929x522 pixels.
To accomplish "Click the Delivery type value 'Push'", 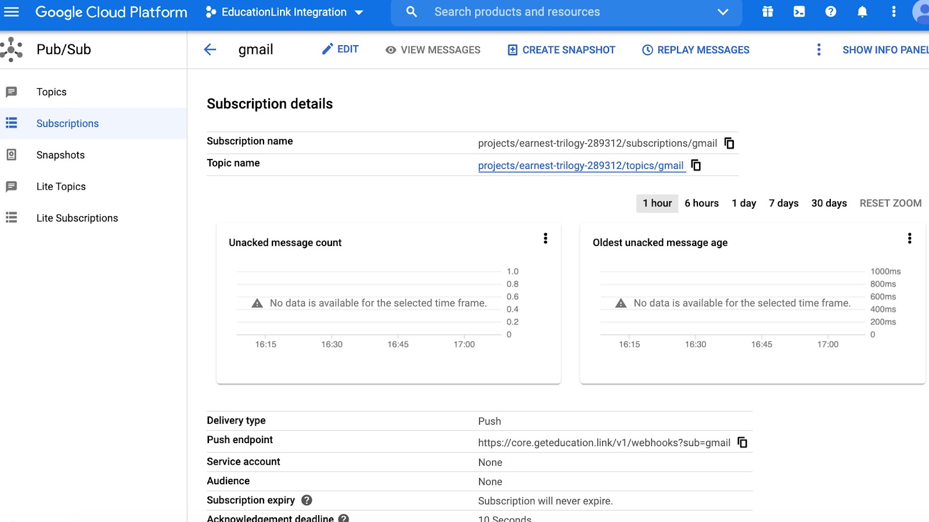I will 489,421.
